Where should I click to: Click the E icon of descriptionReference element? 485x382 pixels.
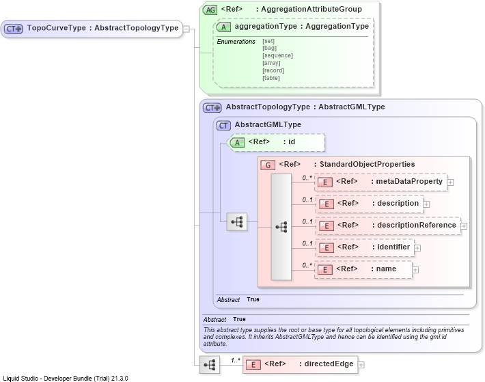[x=327, y=226]
